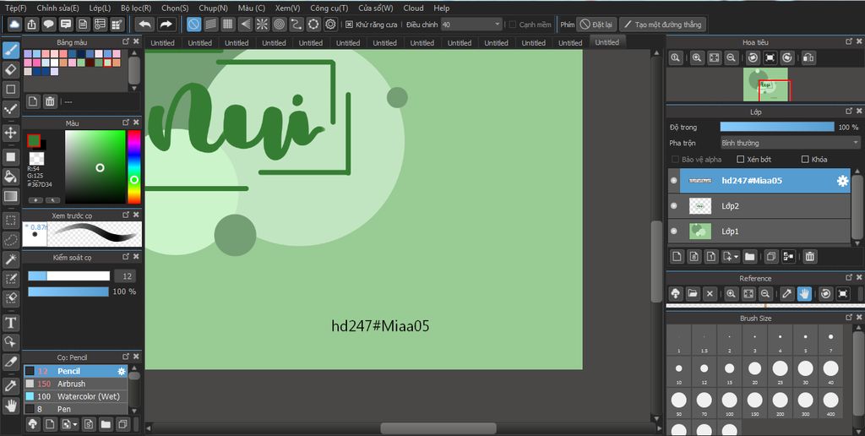The height and width of the screenshot is (436, 865).
Task: Click canvas horizontal scrollbar
Action: [438, 428]
